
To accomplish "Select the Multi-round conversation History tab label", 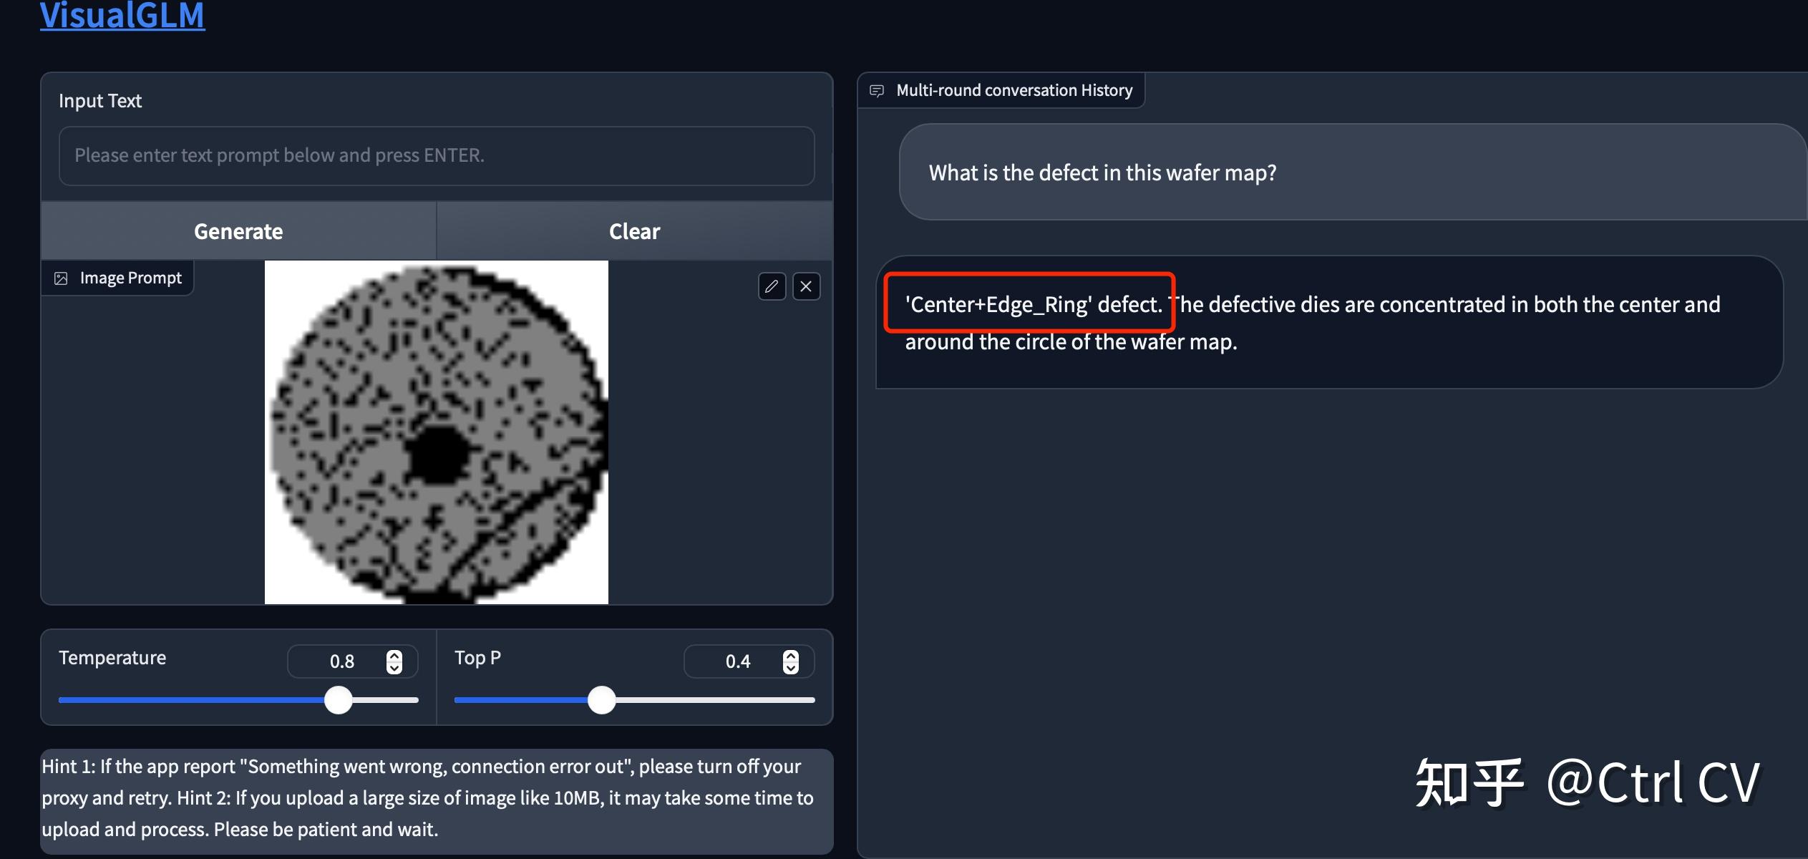I will click(1014, 91).
